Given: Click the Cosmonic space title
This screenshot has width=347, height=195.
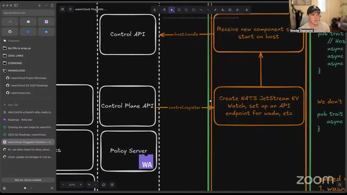Looking at the screenshot, I should click(x=14, y=41).
